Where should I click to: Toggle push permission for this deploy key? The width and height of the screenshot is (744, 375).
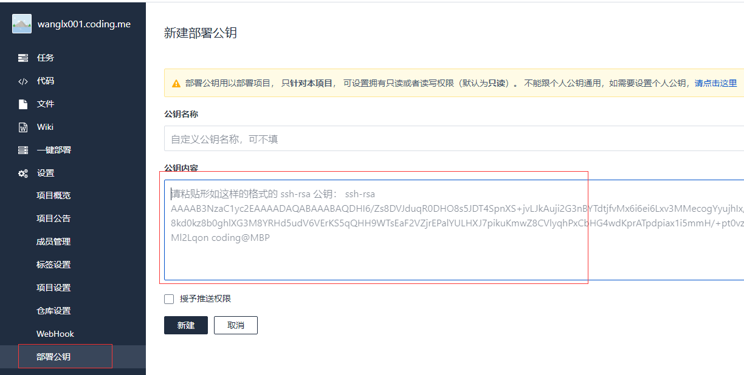point(169,299)
